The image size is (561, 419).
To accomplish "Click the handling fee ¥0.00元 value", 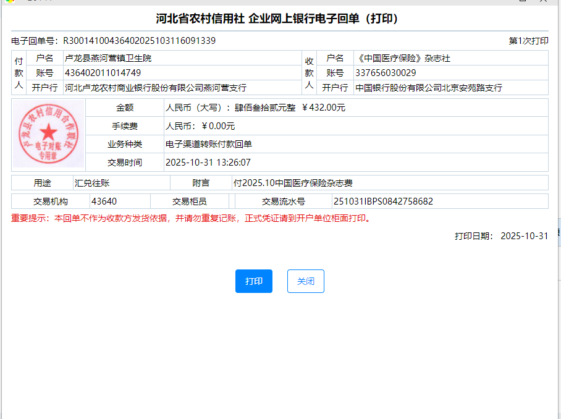I will pyautogui.click(x=200, y=126).
